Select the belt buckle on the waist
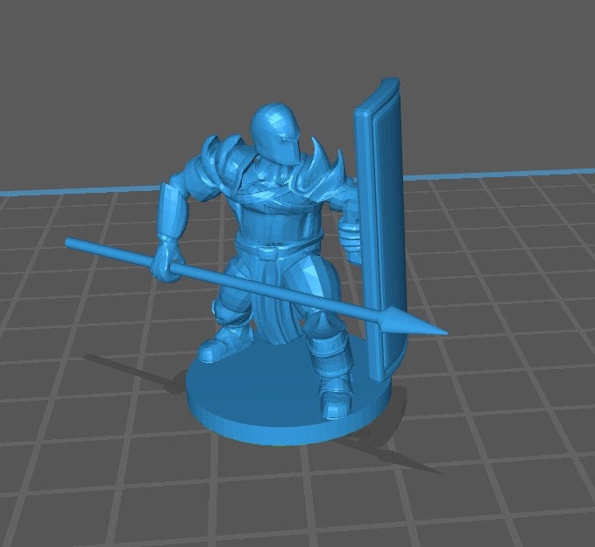 click(266, 249)
